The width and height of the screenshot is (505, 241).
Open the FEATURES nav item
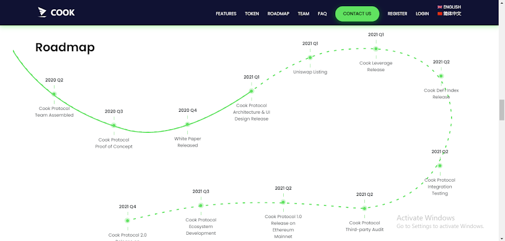[226, 14]
